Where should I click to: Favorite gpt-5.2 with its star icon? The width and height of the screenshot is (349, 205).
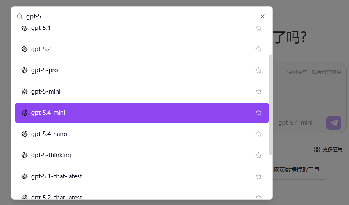[259, 49]
